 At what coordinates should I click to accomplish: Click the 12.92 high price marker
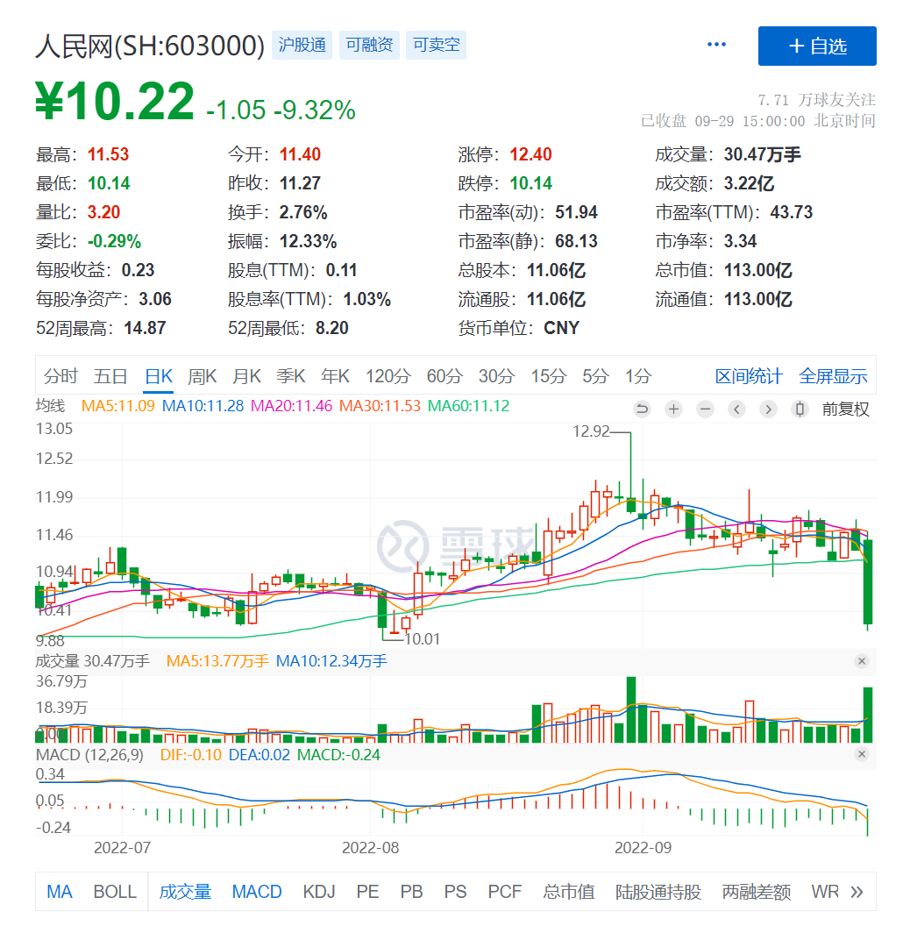591,431
